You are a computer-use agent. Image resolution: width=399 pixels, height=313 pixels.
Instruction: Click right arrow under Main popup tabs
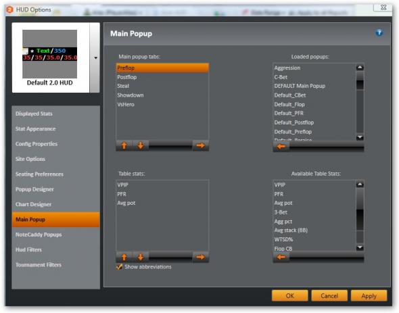(201, 145)
